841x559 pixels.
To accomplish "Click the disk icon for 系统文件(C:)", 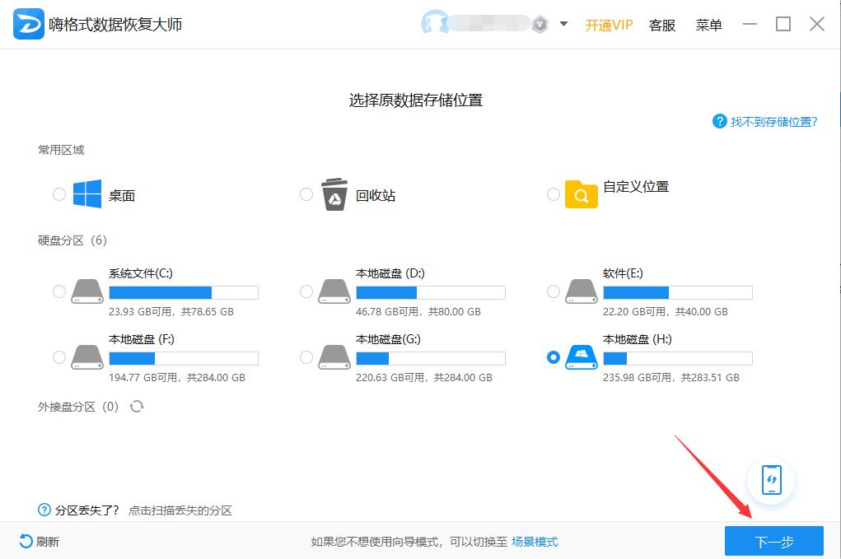I will coord(87,291).
